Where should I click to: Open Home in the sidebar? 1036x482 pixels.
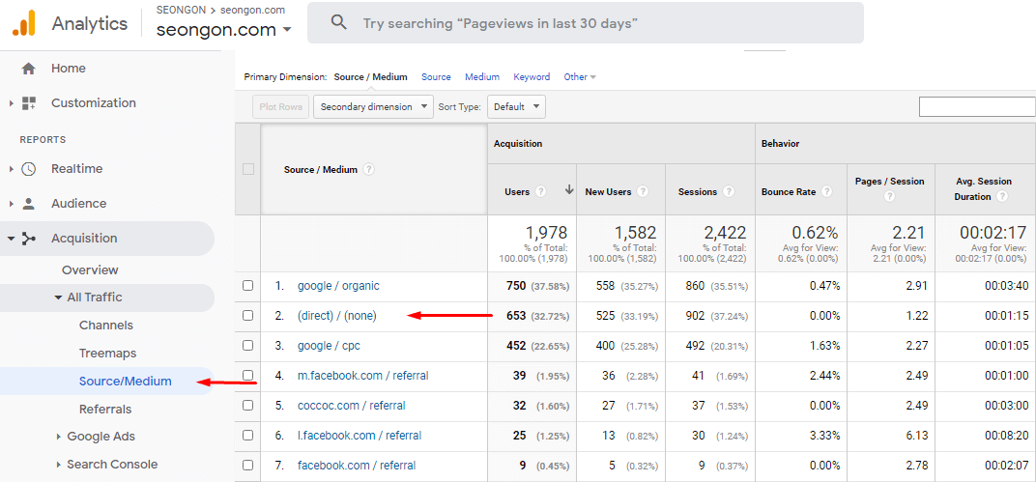click(69, 68)
